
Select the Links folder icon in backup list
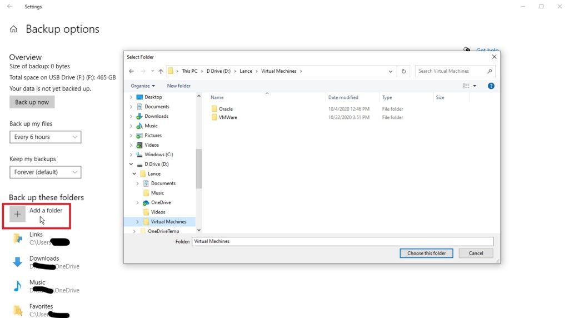click(x=17, y=238)
